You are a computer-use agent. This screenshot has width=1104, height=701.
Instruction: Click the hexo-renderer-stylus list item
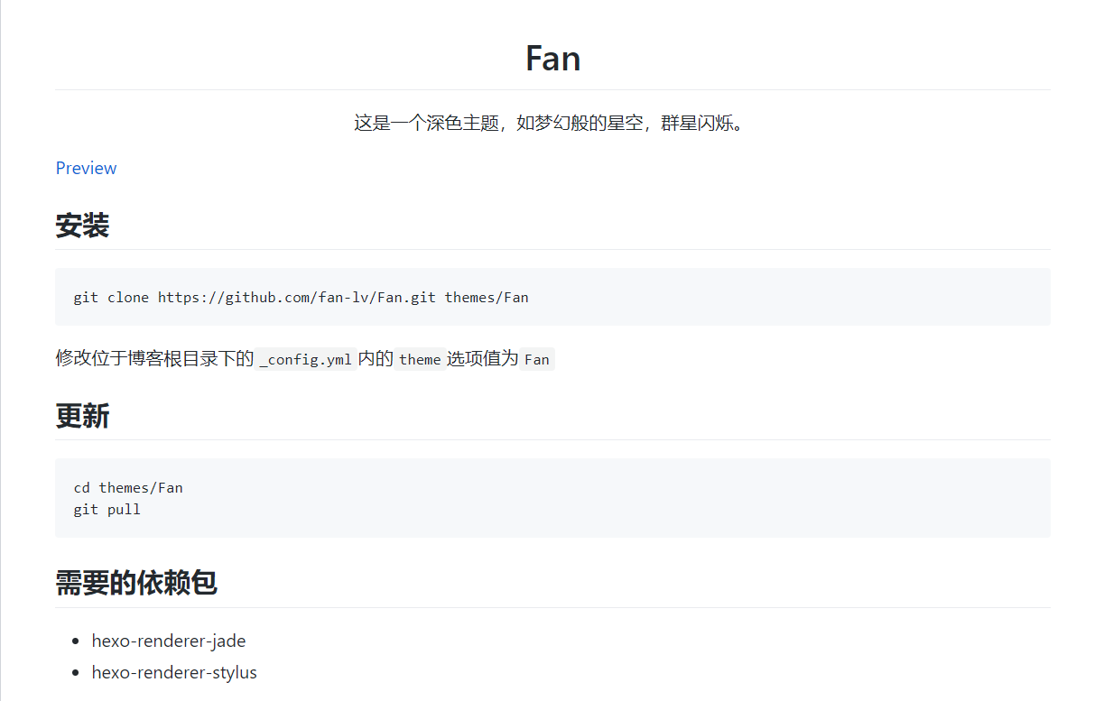click(174, 672)
